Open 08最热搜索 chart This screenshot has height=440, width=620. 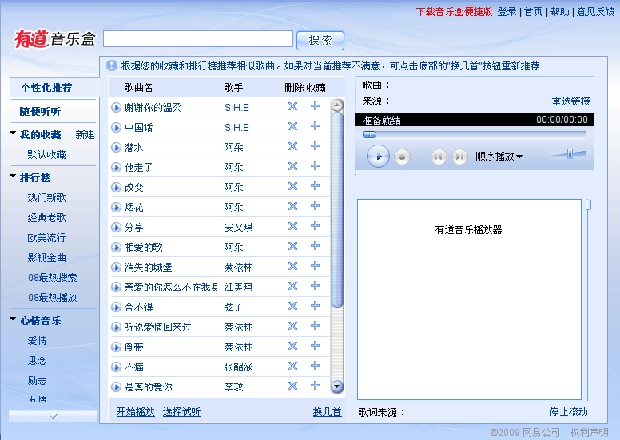(53, 278)
